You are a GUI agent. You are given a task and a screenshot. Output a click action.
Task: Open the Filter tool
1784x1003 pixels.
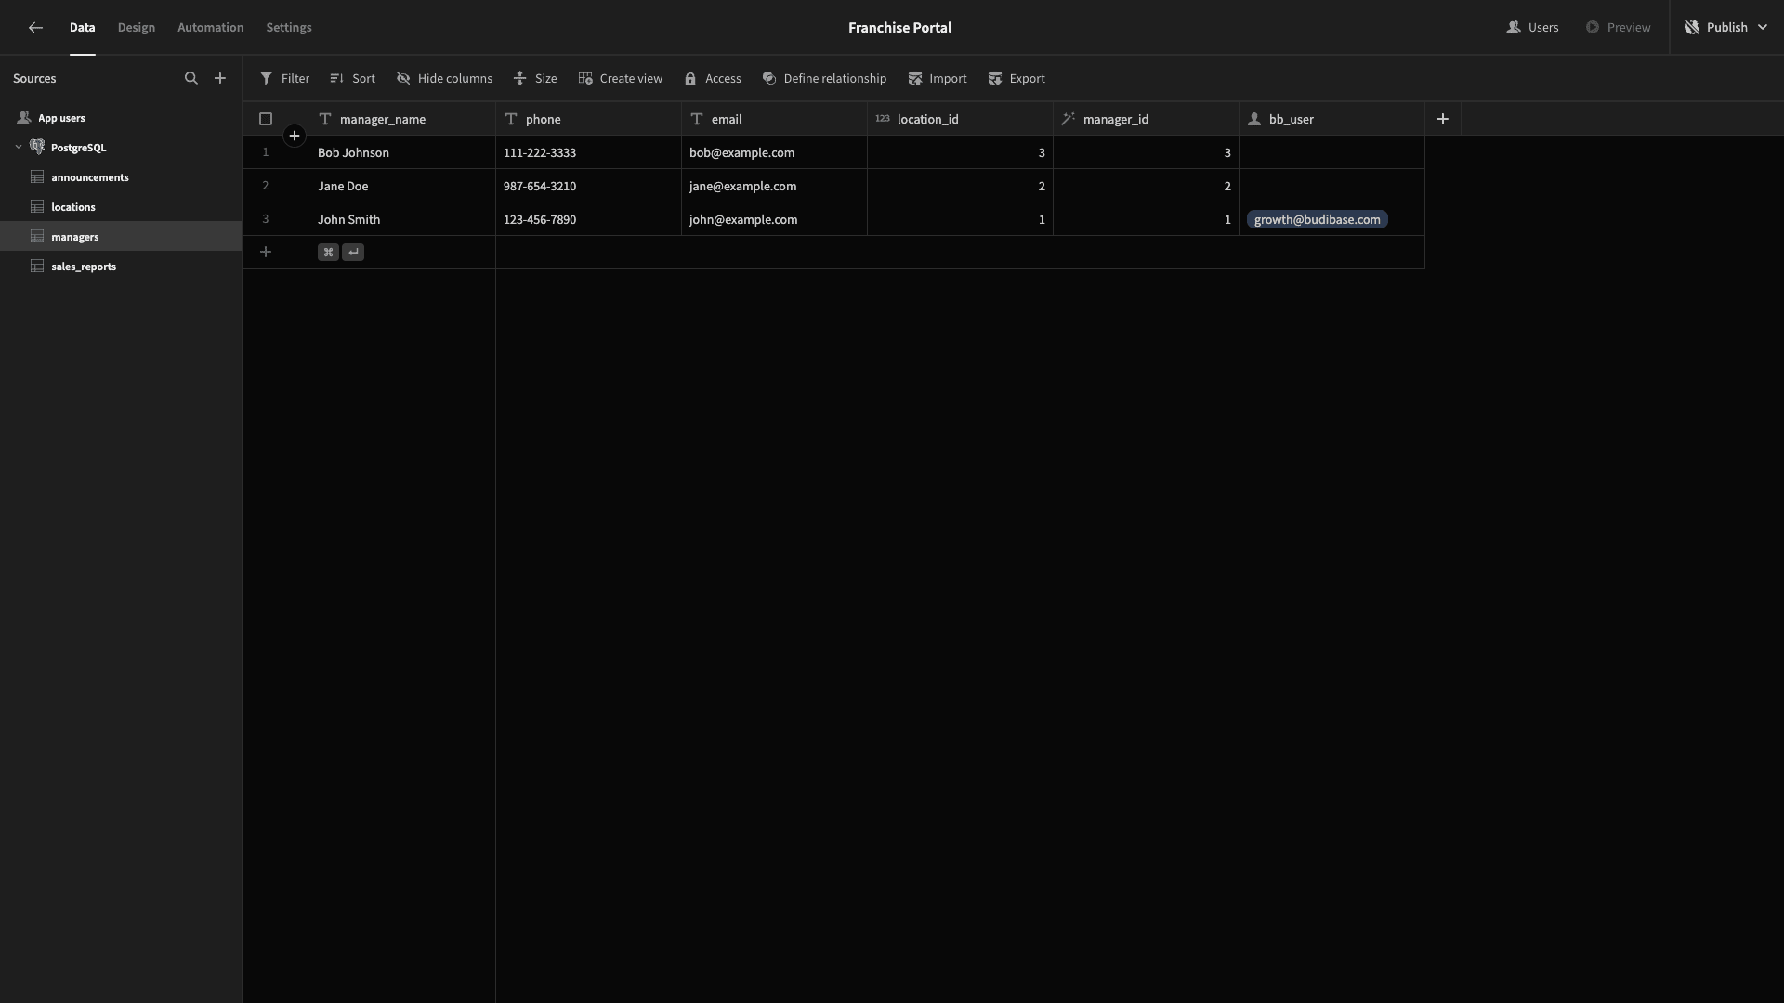[284, 79]
